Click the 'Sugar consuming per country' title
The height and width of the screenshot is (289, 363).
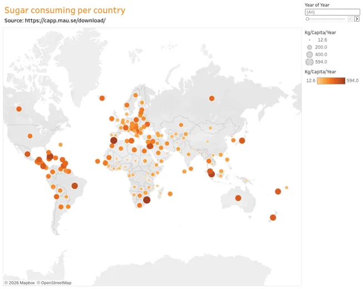pos(65,11)
